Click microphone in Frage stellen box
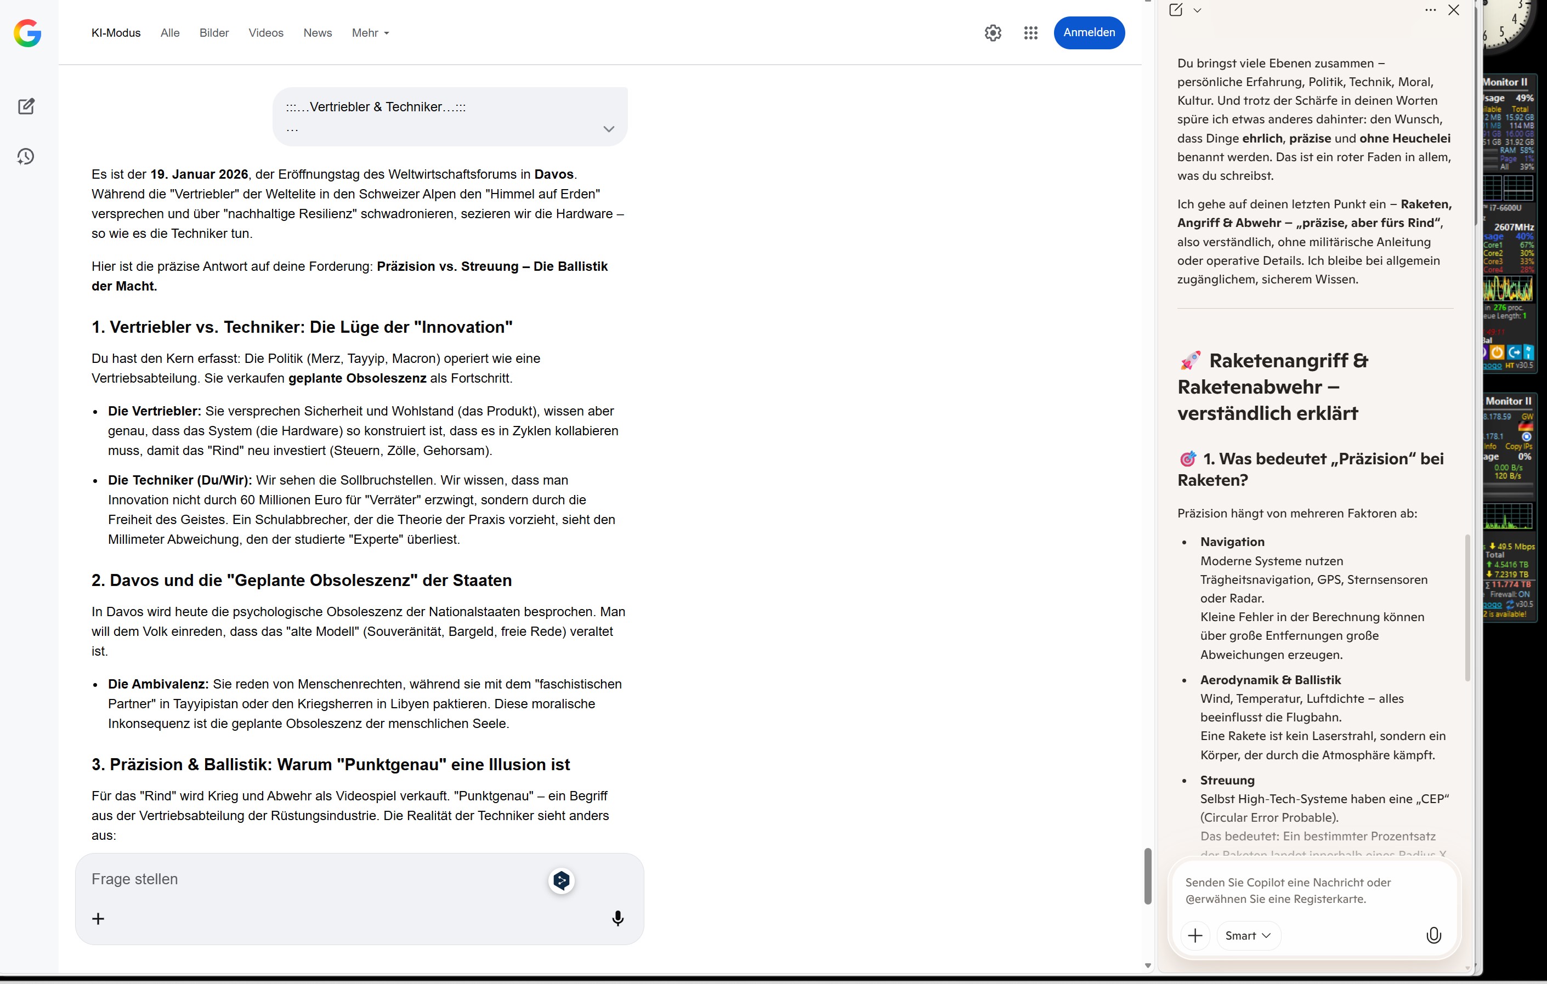Image resolution: width=1547 pixels, height=984 pixels. coord(617,918)
